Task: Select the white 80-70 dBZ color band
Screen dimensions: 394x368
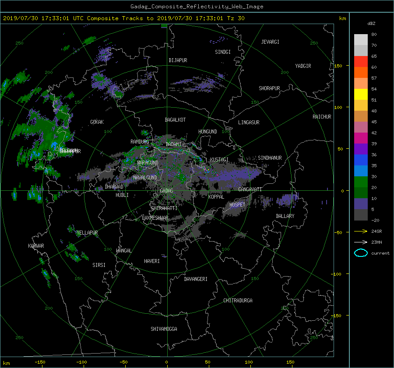Action: point(361,39)
